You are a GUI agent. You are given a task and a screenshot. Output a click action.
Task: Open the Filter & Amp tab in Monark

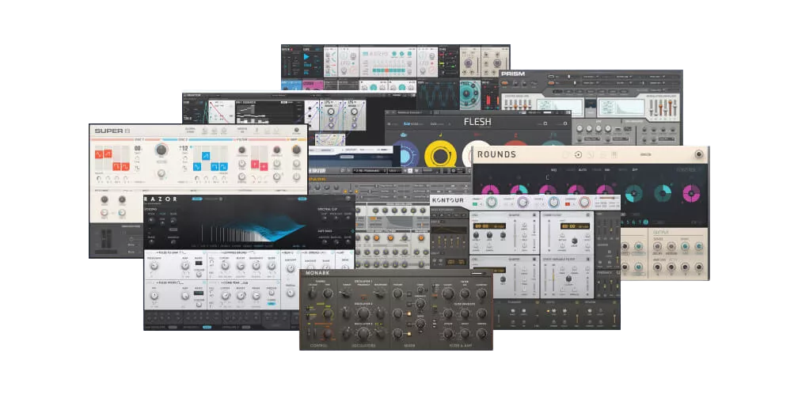[461, 346]
